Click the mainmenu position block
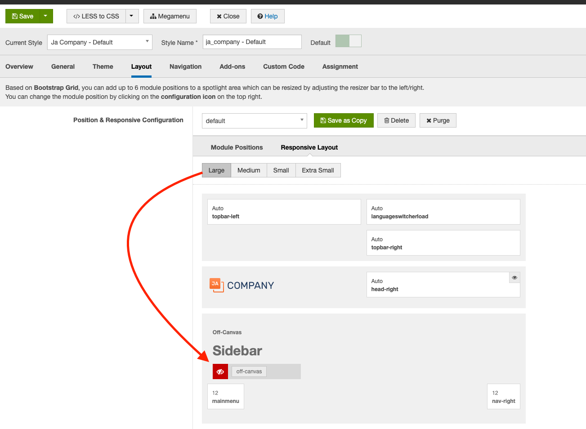This screenshot has width=586, height=429. 226,397
